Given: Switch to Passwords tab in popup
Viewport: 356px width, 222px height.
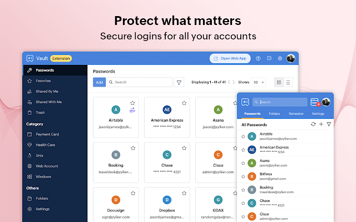Looking at the screenshot, I should [x=252, y=114].
